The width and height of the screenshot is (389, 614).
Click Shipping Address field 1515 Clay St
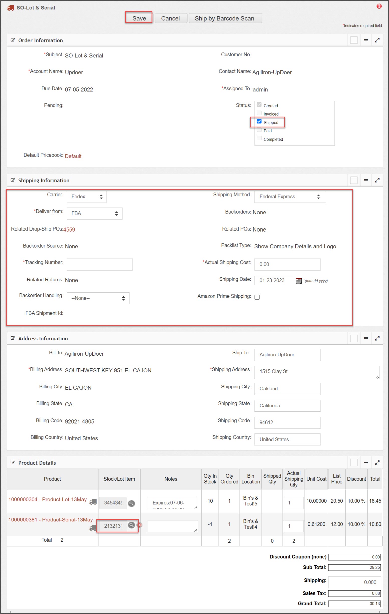coord(317,372)
